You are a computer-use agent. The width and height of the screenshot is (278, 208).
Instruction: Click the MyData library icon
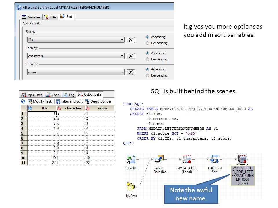coord(131,186)
